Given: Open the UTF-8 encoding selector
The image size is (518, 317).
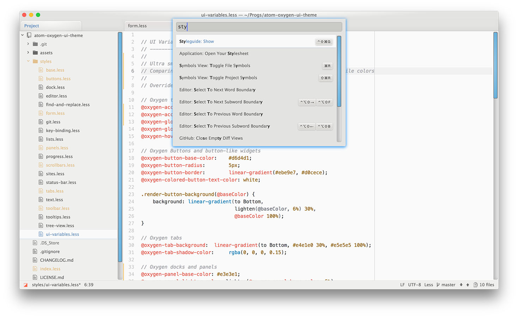Looking at the screenshot, I should [x=414, y=285].
